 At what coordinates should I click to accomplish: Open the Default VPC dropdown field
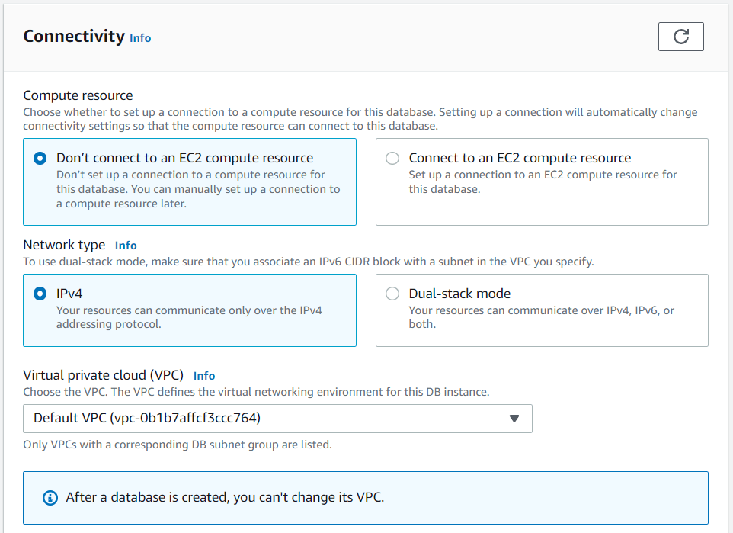[x=277, y=419]
